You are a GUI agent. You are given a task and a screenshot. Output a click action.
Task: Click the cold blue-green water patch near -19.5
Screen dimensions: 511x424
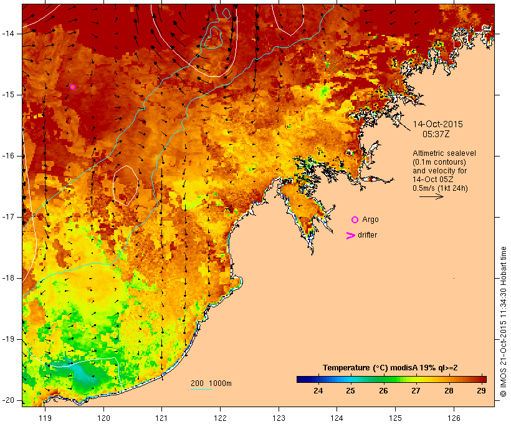click(83, 375)
